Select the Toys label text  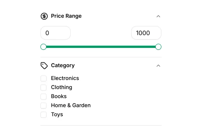57,114
